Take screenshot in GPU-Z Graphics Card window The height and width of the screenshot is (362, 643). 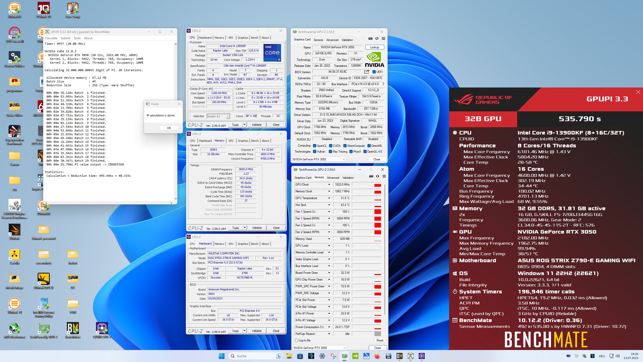(x=370, y=38)
